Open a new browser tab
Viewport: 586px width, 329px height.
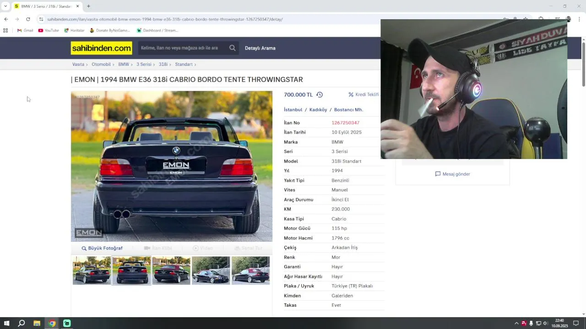(x=88, y=6)
